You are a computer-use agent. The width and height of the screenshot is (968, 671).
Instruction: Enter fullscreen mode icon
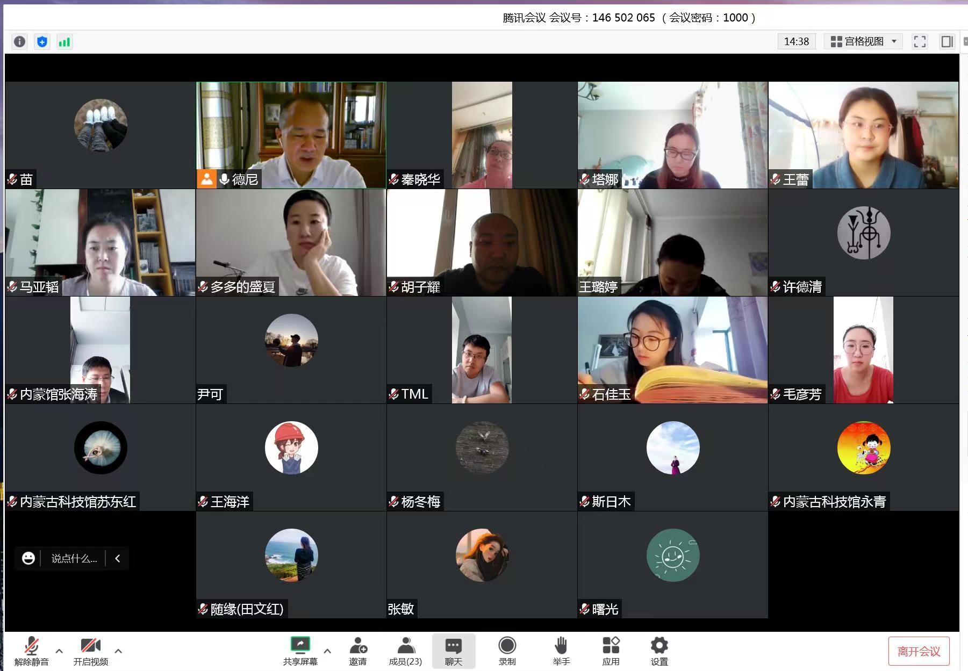click(920, 41)
